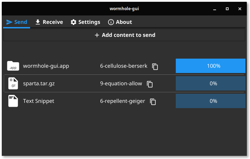Open the About tab
Image resolution: width=250 pixels, height=159 pixels.
120,22
